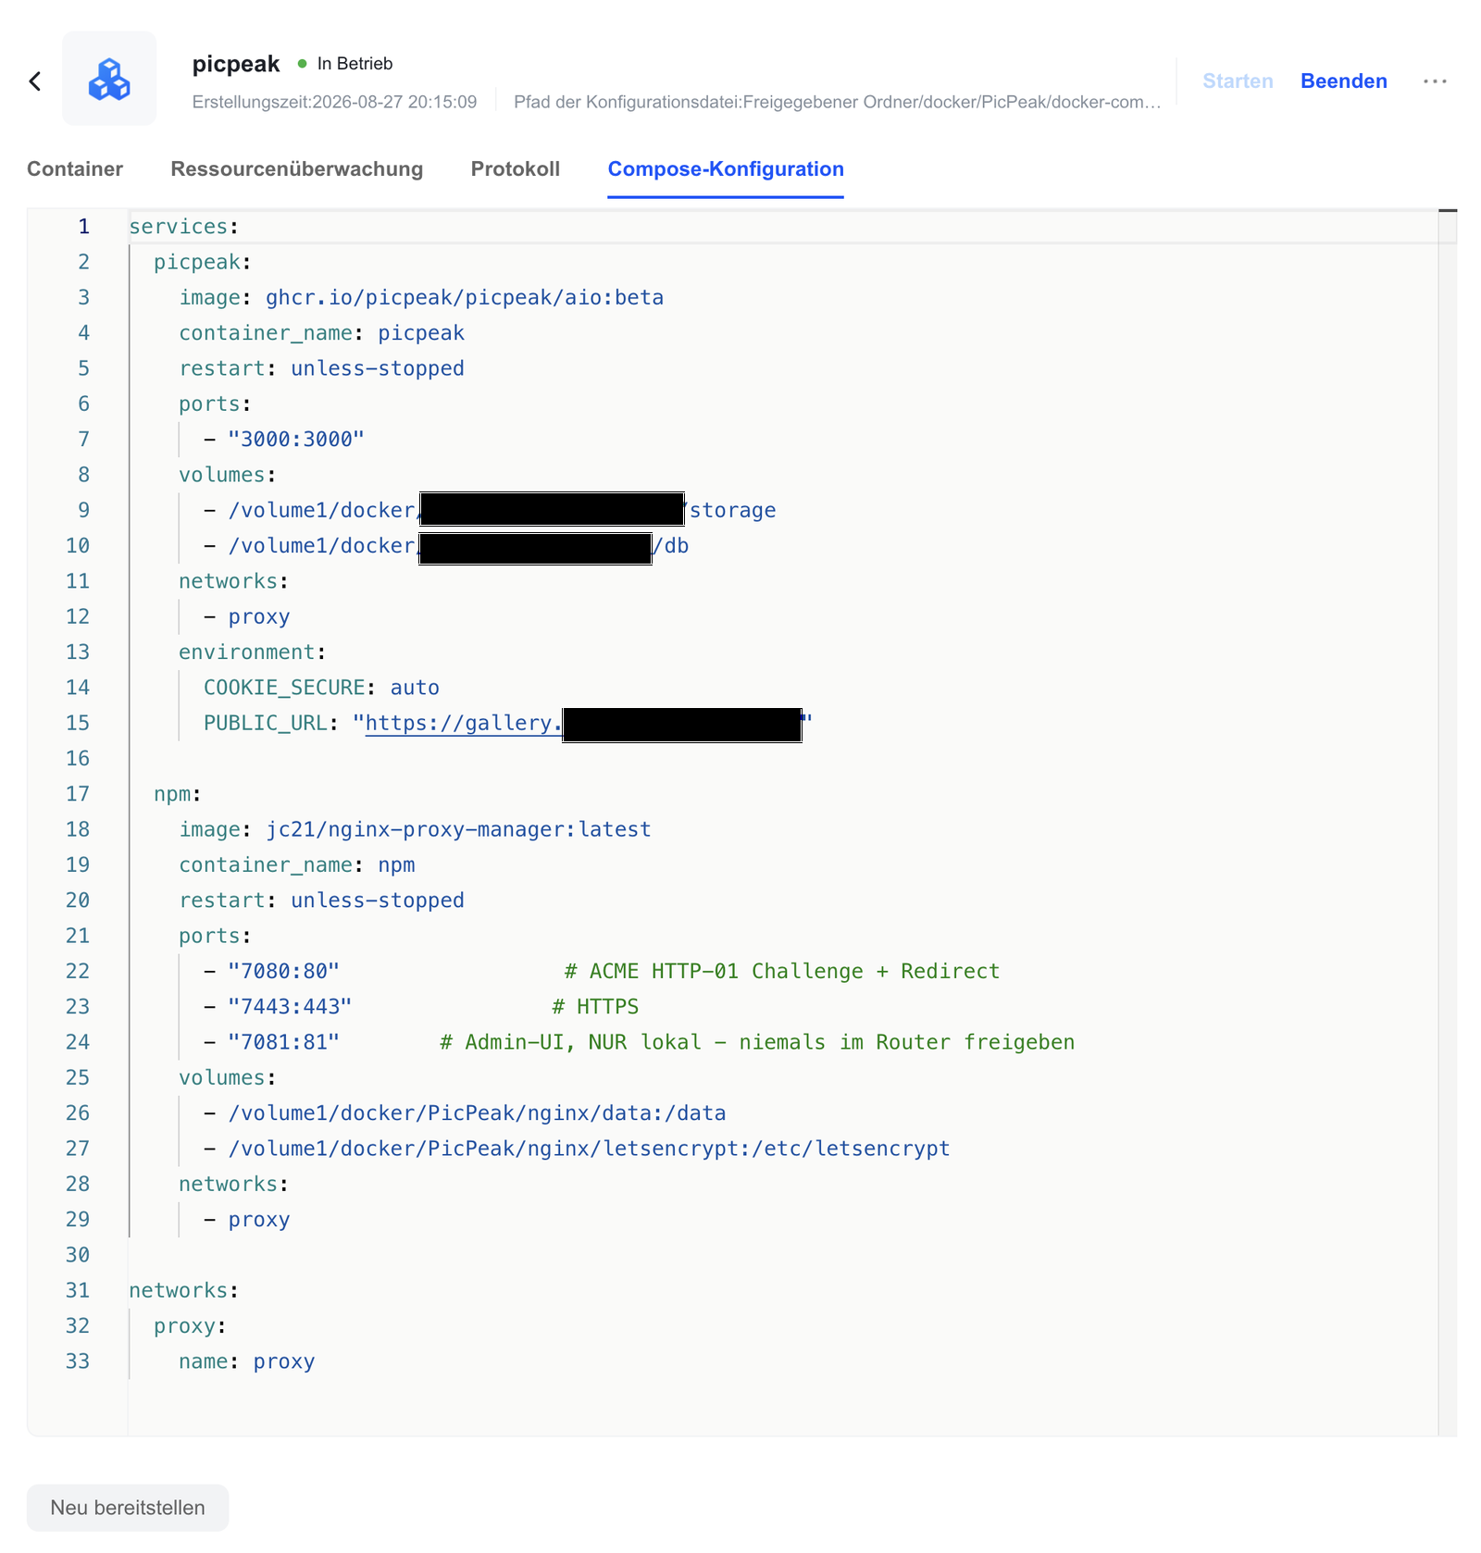Click the picpeak project cube icon
Image resolution: width=1481 pixels, height=1553 pixels.
pos(109,79)
